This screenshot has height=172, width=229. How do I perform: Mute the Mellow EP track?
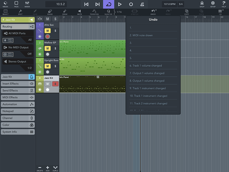pyautogui.click(x=48, y=49)
